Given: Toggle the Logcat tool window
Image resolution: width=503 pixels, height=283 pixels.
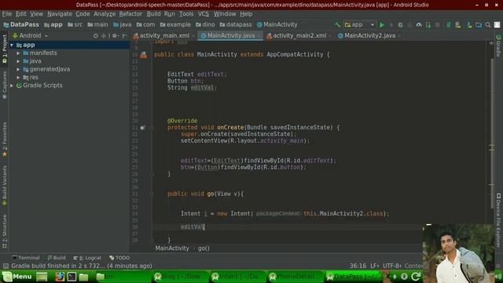Looking at the screenshot, I should point(87,258).
